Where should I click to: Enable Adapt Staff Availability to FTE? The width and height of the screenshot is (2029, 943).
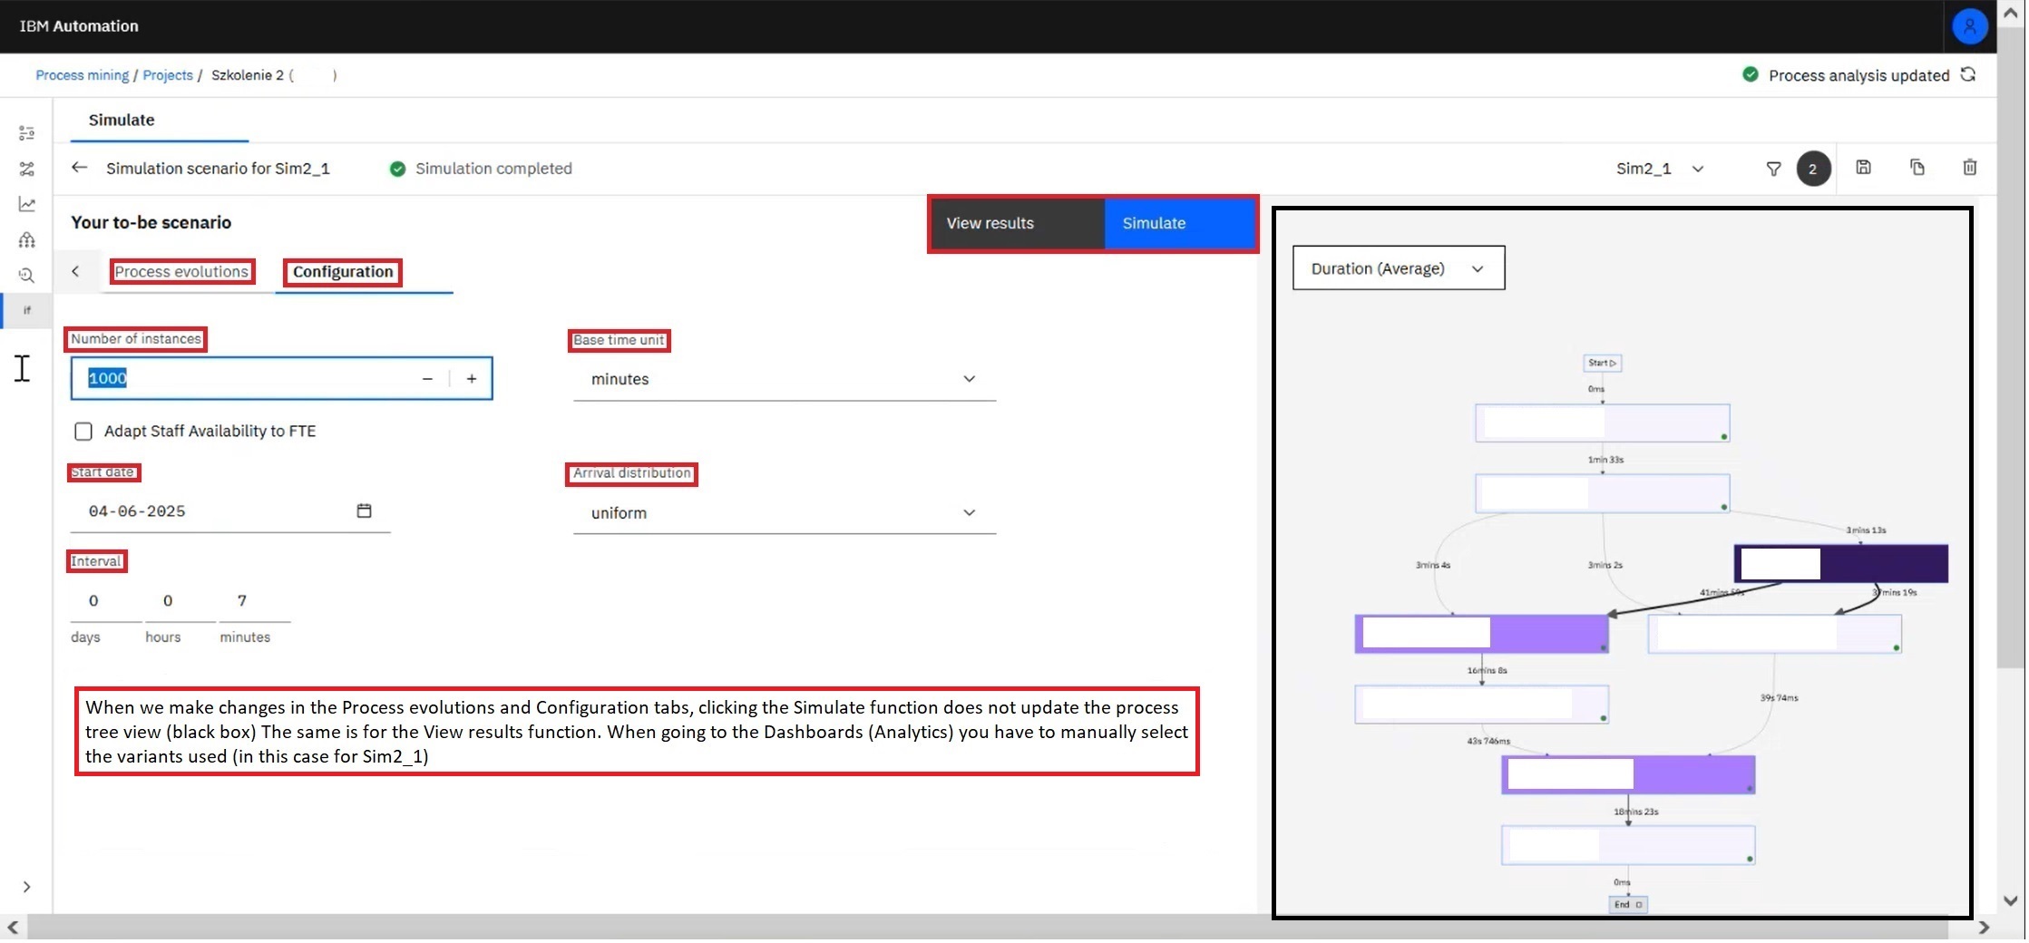83,432
